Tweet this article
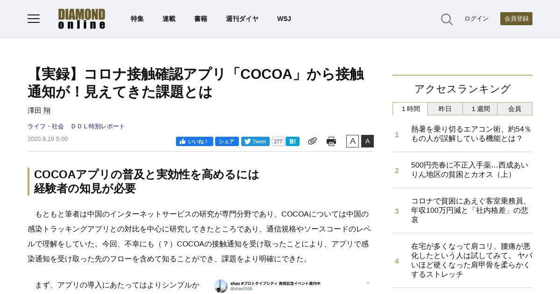Screen dimensions: 560x294 tap(255, 141)
